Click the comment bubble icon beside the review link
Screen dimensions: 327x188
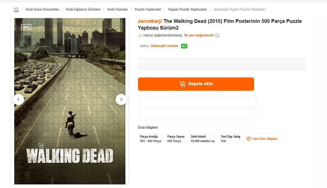(217, 36)
